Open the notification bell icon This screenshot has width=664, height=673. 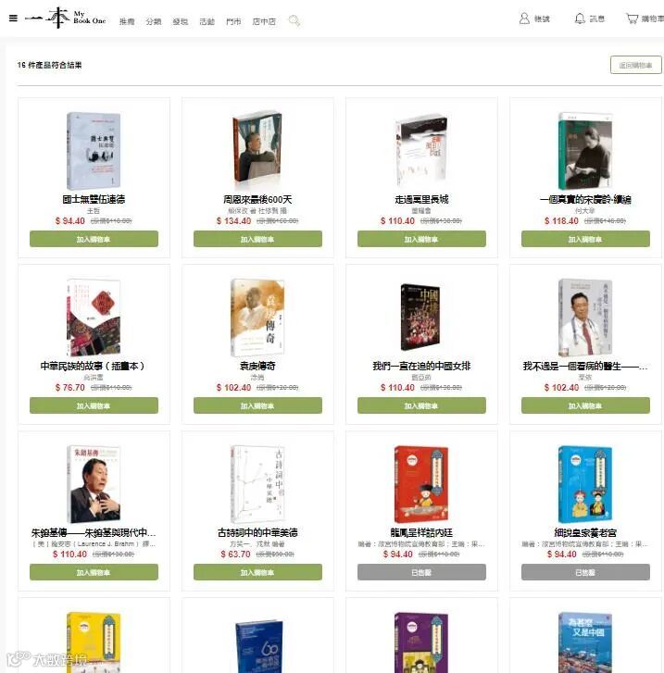pos(580,19)
